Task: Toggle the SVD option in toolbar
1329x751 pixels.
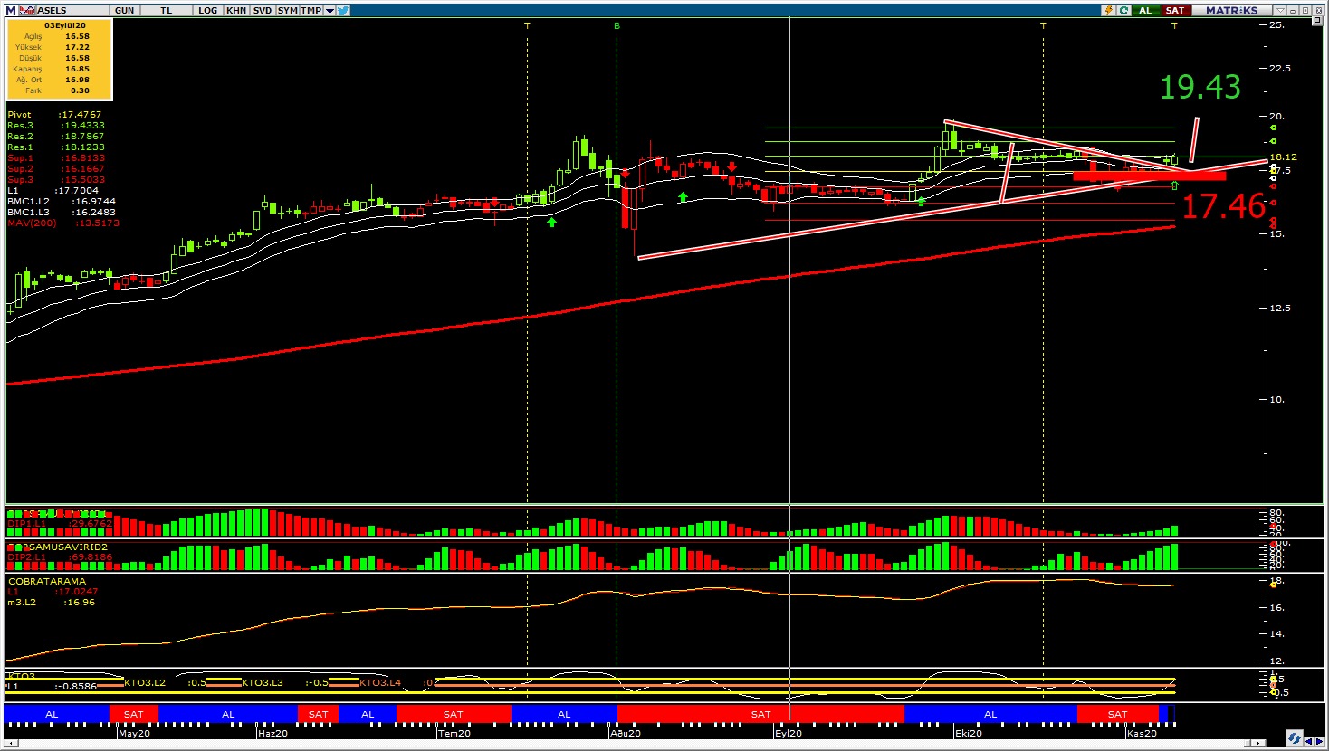Action: (263, 10)
